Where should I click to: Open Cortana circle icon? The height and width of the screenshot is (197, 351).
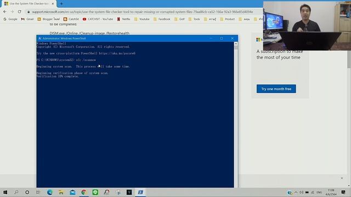[27, 192]
